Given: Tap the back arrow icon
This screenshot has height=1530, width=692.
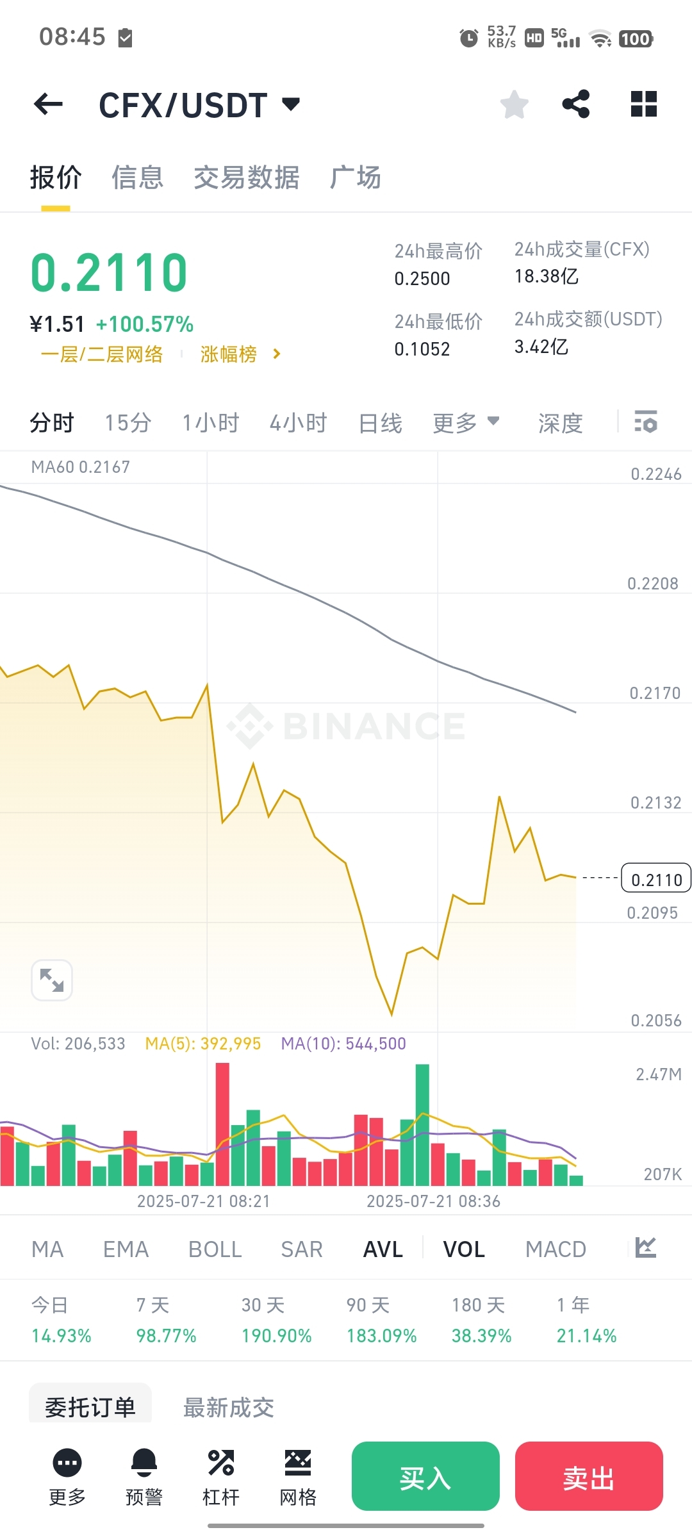Looking at the screenshot, I should [x=48, y=104].
